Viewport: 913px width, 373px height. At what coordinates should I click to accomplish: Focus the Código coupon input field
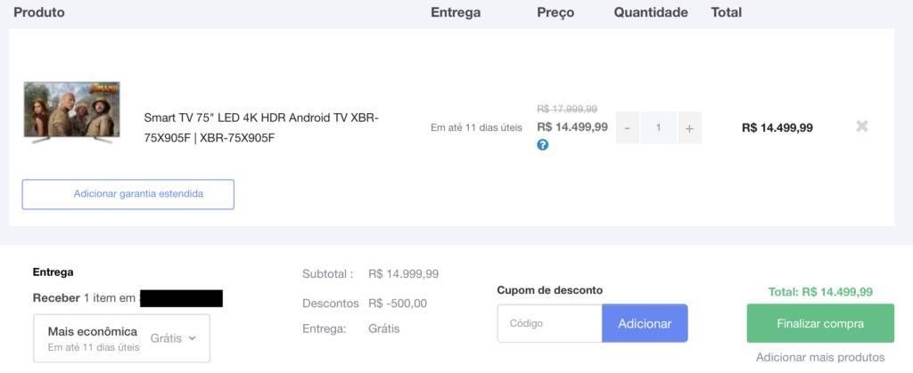click(549, 323)
